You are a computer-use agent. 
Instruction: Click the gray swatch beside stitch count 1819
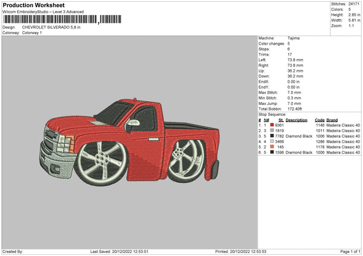coord(272,130)
